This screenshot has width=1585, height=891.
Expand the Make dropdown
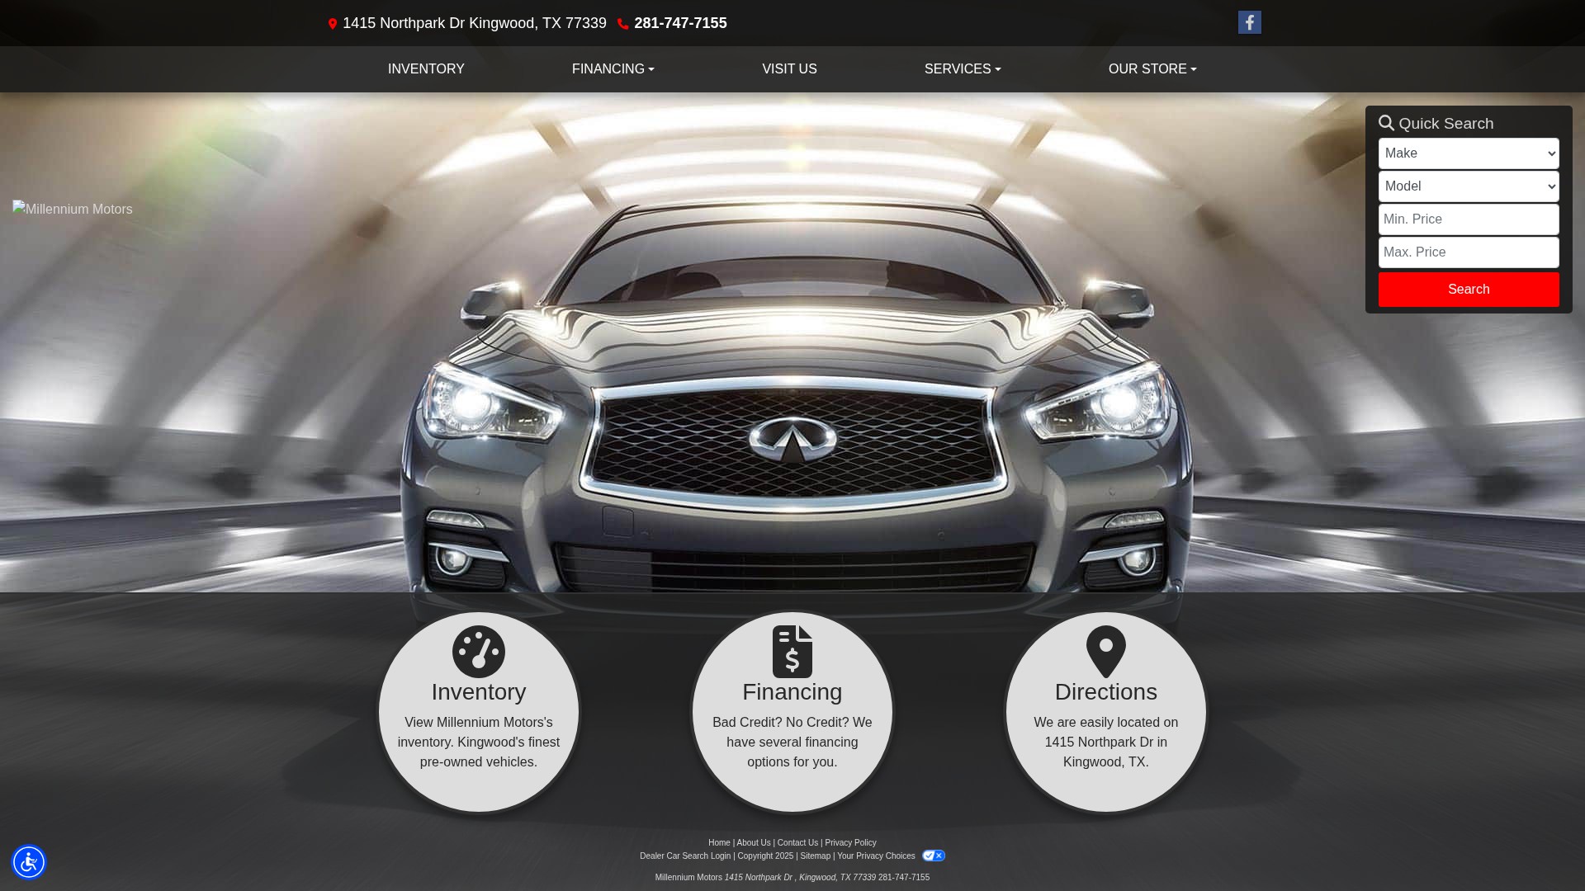pyautogui.click(x=1469, y=153)
